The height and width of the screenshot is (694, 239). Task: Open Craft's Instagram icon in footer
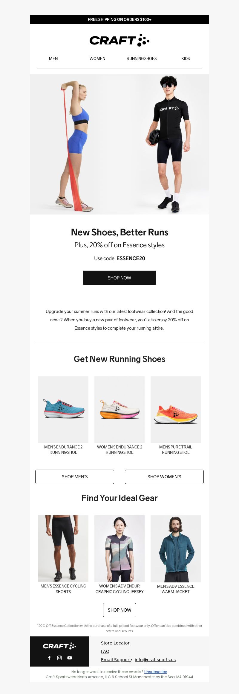(x=59, y=658)
